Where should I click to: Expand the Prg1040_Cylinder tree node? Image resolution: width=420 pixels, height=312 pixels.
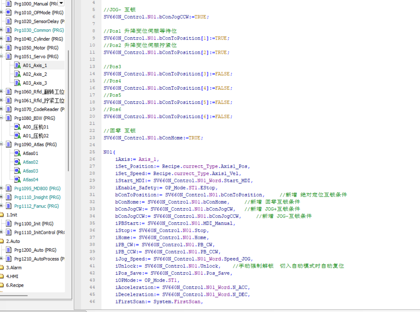1,39
